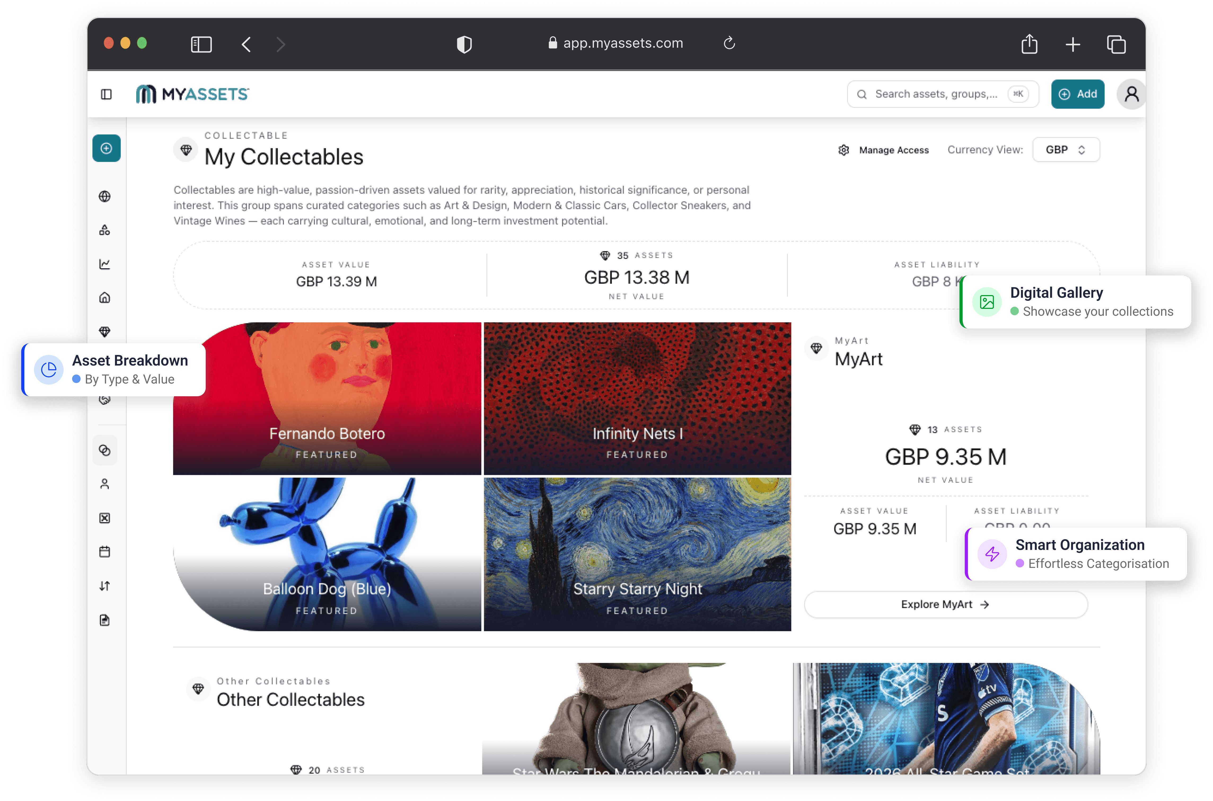The width and height of the screenshot is (1213, 801).
Task: Click the '20 ASSETS' count
Action: click(x=328, y=770)
